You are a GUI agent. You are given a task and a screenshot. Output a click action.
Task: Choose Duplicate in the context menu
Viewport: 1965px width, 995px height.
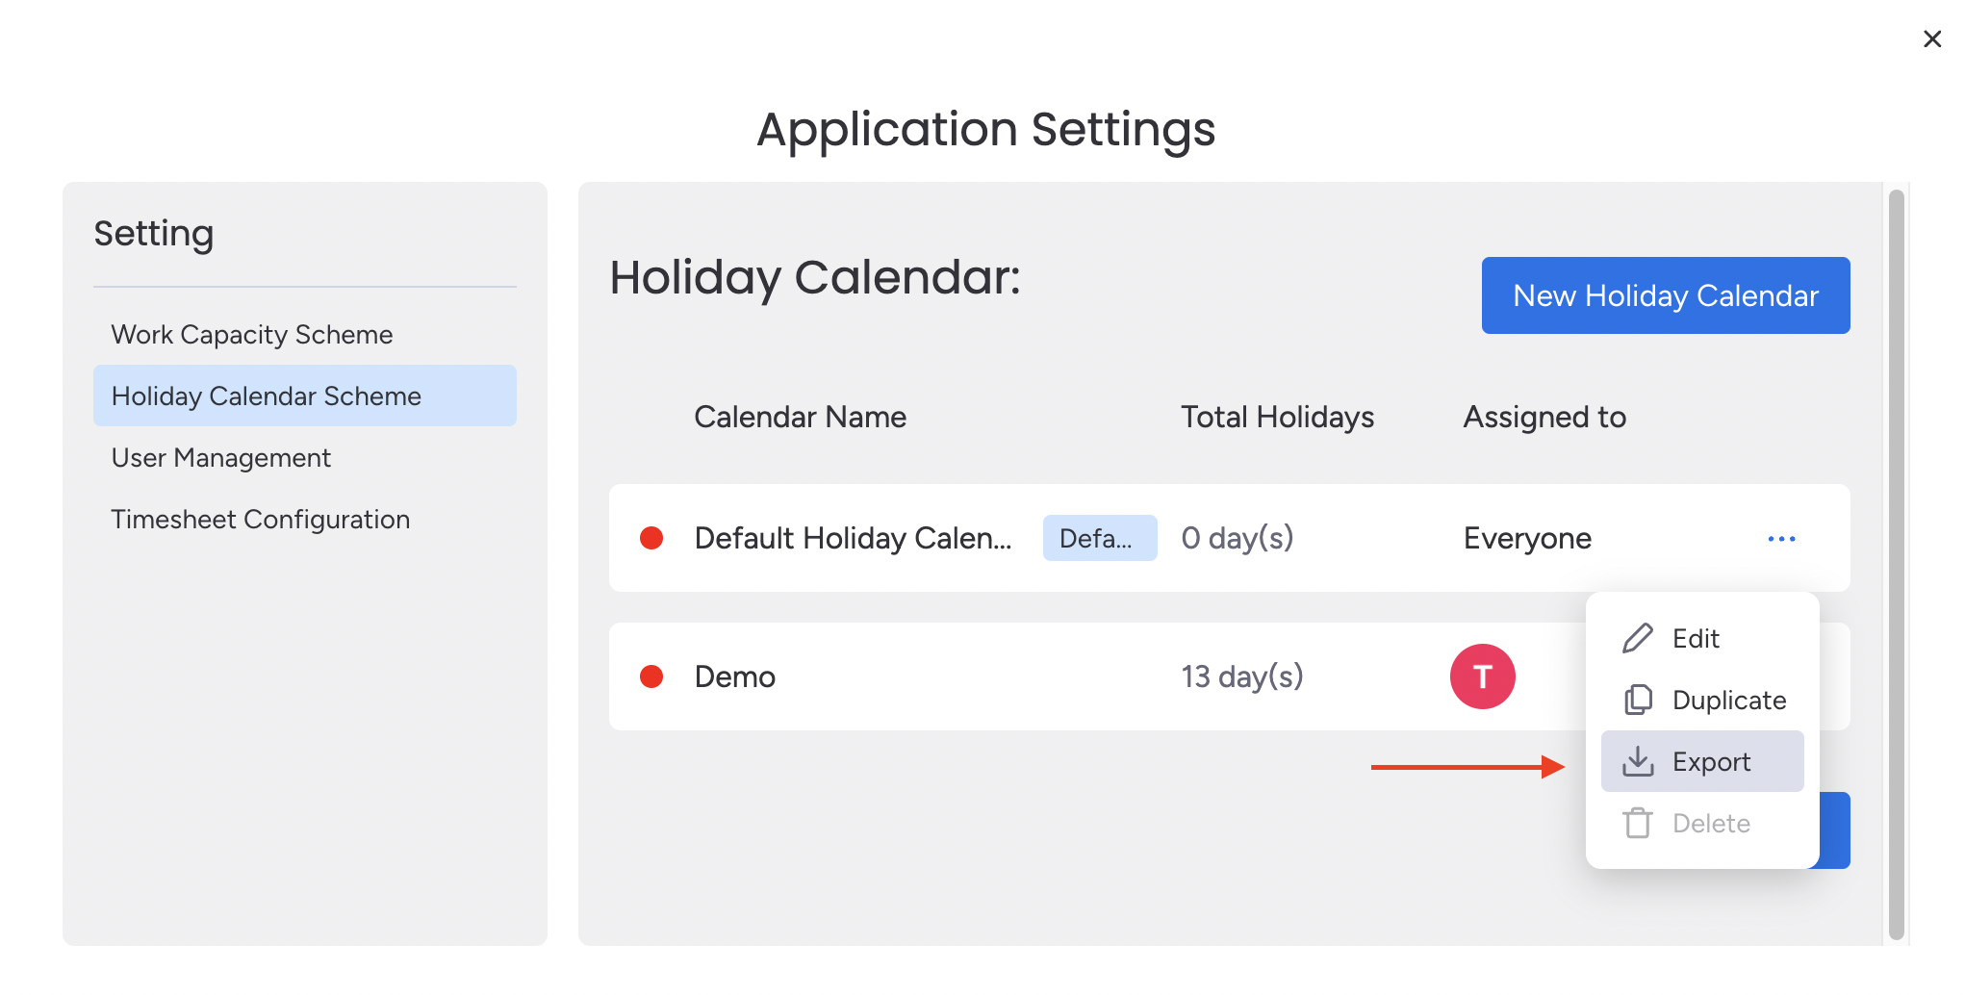pos(1728,700)
